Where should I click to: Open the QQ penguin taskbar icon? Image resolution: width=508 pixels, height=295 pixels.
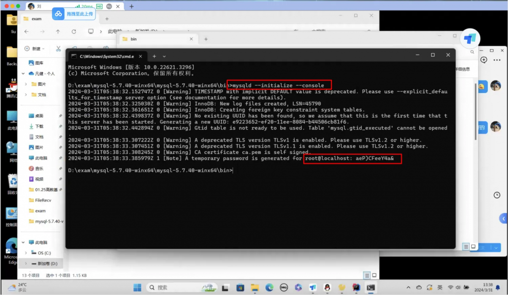(x=327, y=287)
